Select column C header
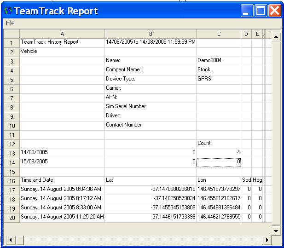Image resolution: width=284 pixels, height=248 pixels. [219, 34]
